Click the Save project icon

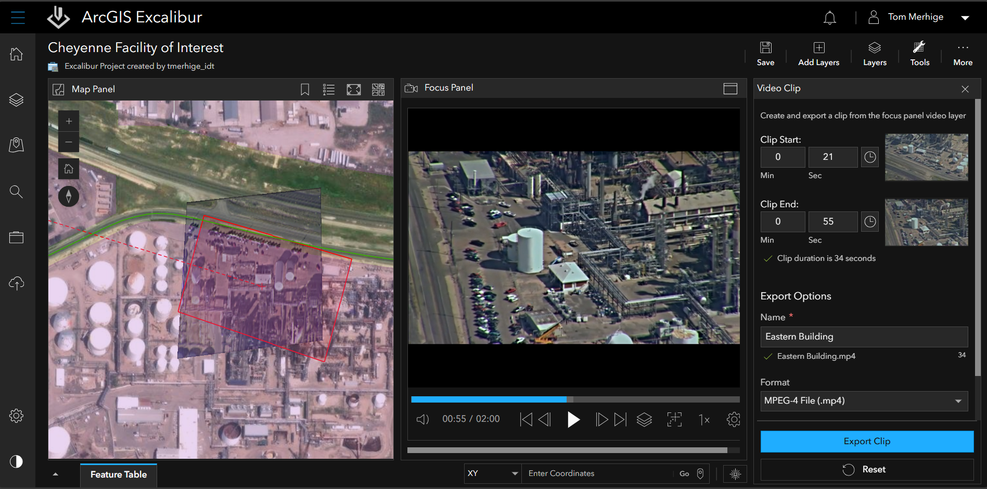[x=765, y=54]
